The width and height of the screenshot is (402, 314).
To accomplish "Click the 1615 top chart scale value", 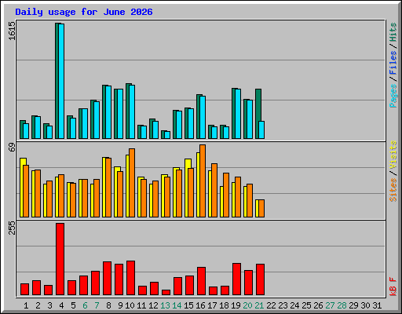I will (12, 31).
